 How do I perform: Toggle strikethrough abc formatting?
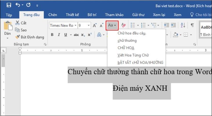point(76,35)
